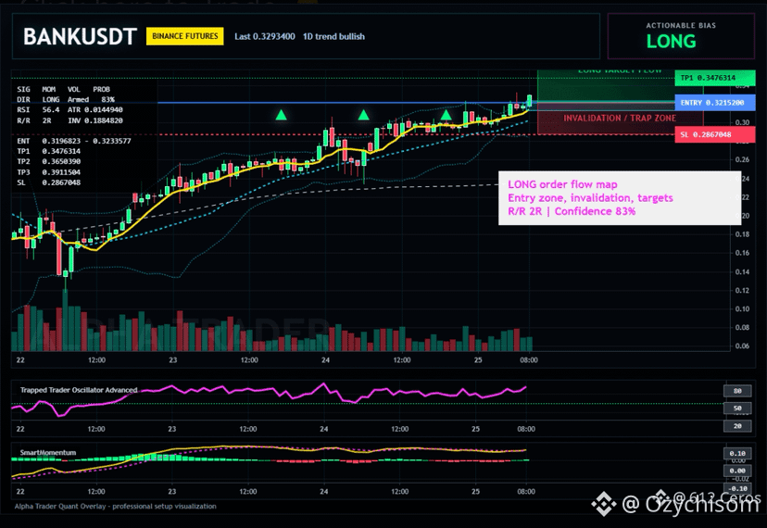
Task: Click the 0.30 price axis label
Action: 742,122
